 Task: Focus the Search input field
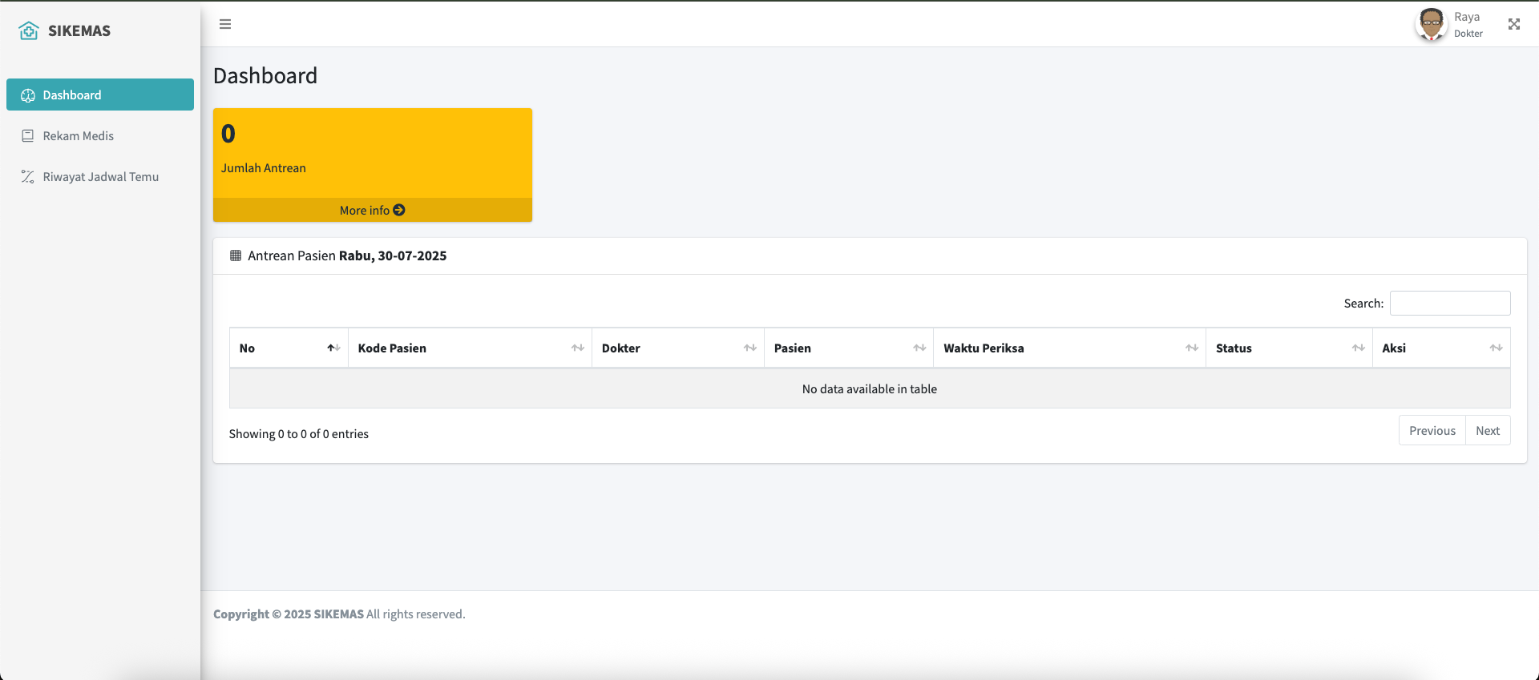1449,303
